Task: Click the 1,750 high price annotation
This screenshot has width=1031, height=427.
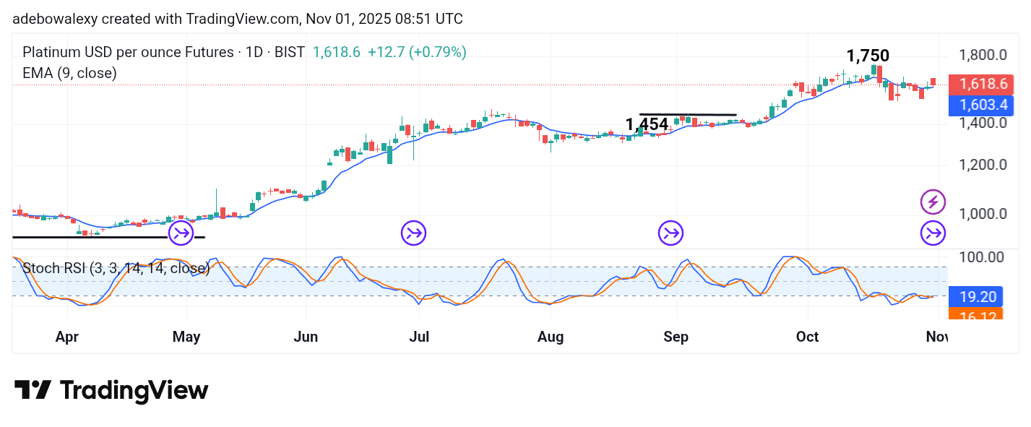Action: pyautogui.click(x=868, y=55)
